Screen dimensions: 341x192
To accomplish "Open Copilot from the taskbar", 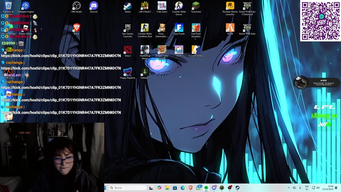I will 159,188.
